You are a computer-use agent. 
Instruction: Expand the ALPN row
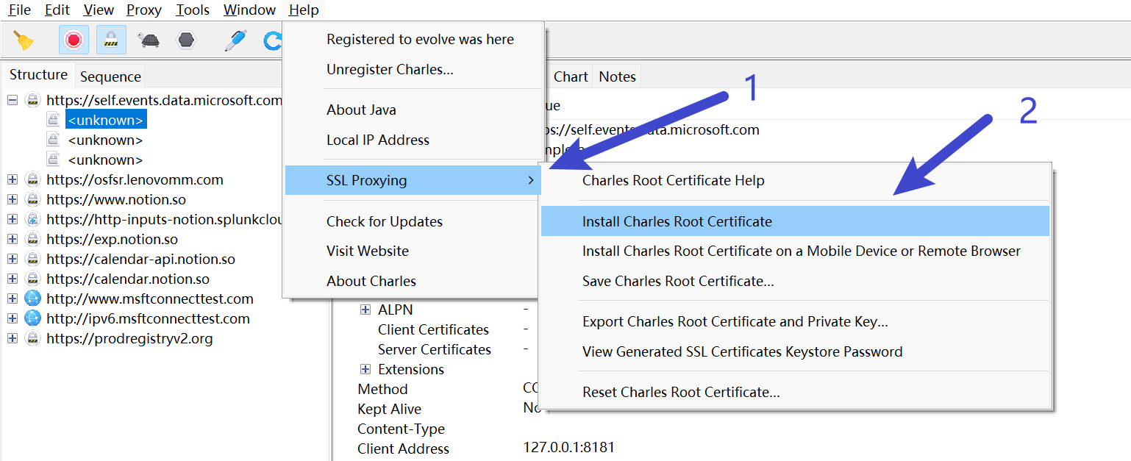(x=365, y=310)
